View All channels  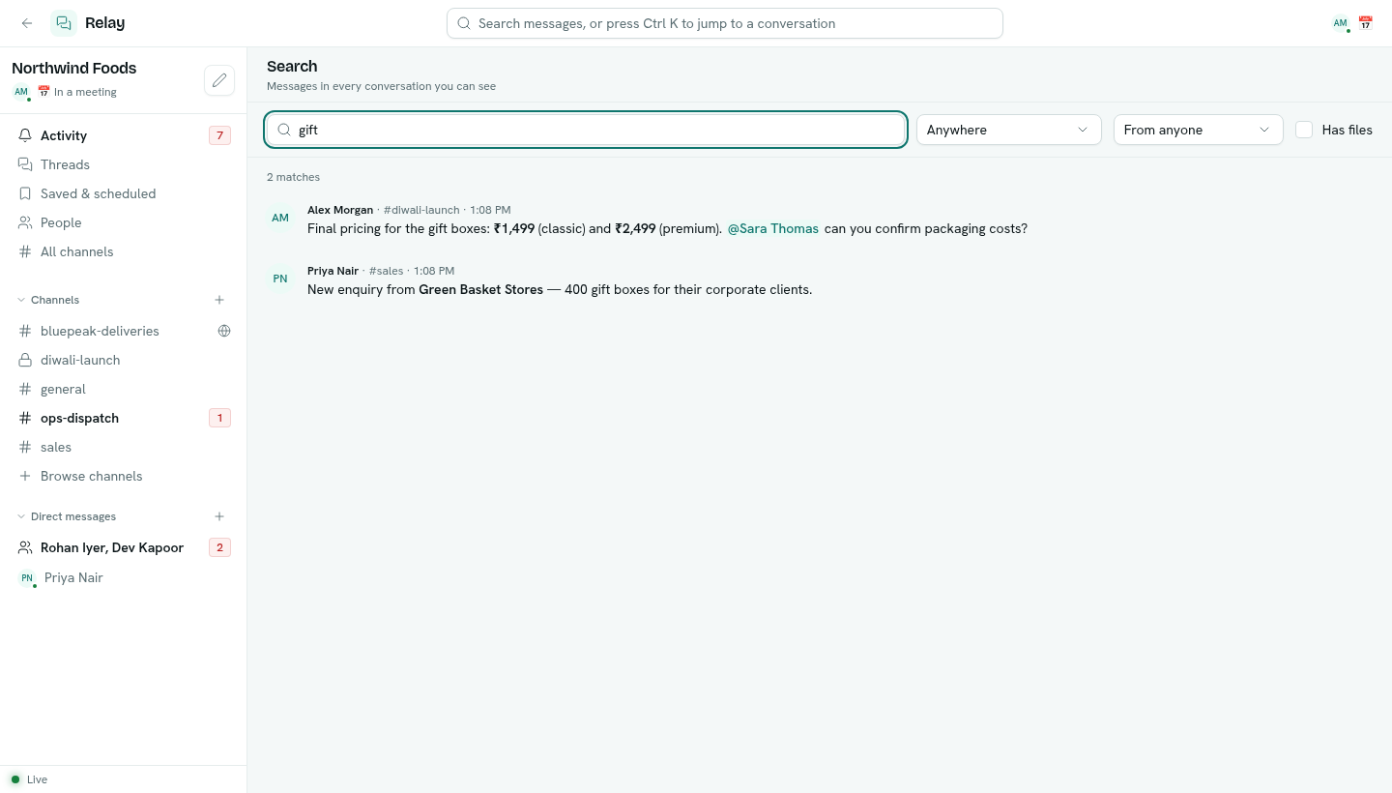pos(124,251)
